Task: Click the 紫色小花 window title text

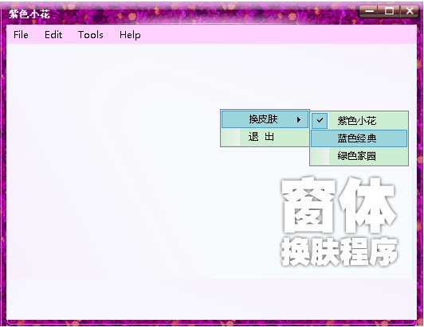Action: click(29, 14)
